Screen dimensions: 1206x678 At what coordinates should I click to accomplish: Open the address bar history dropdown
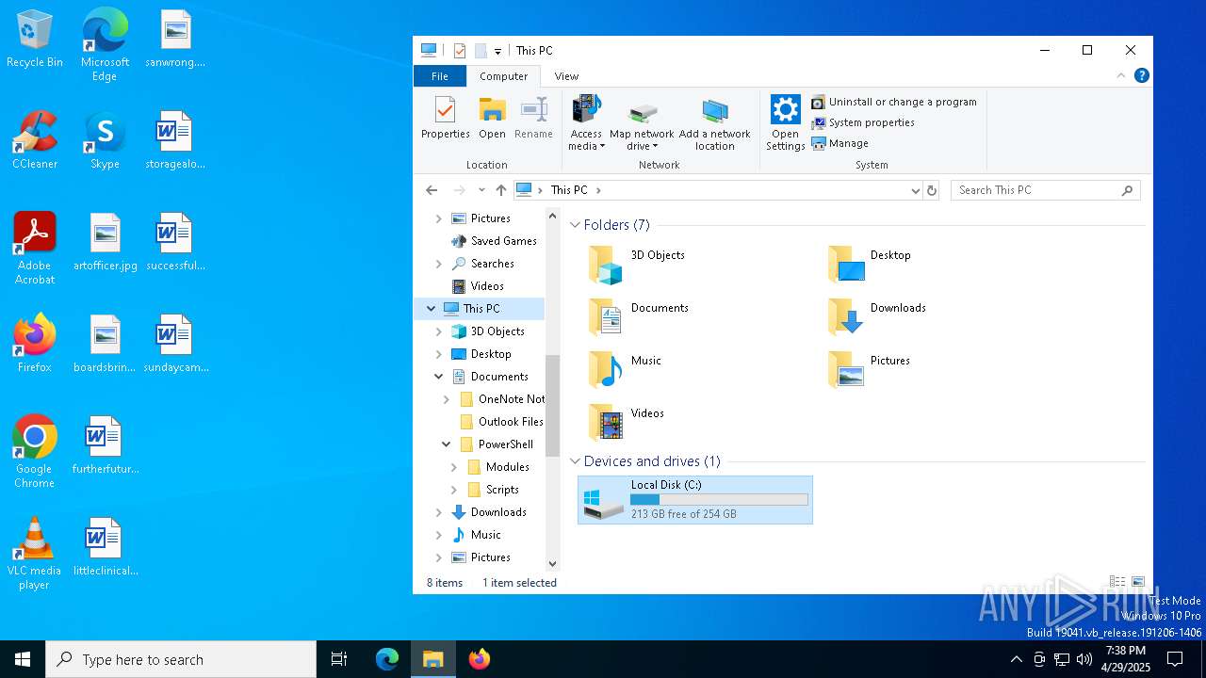(915, 190)
